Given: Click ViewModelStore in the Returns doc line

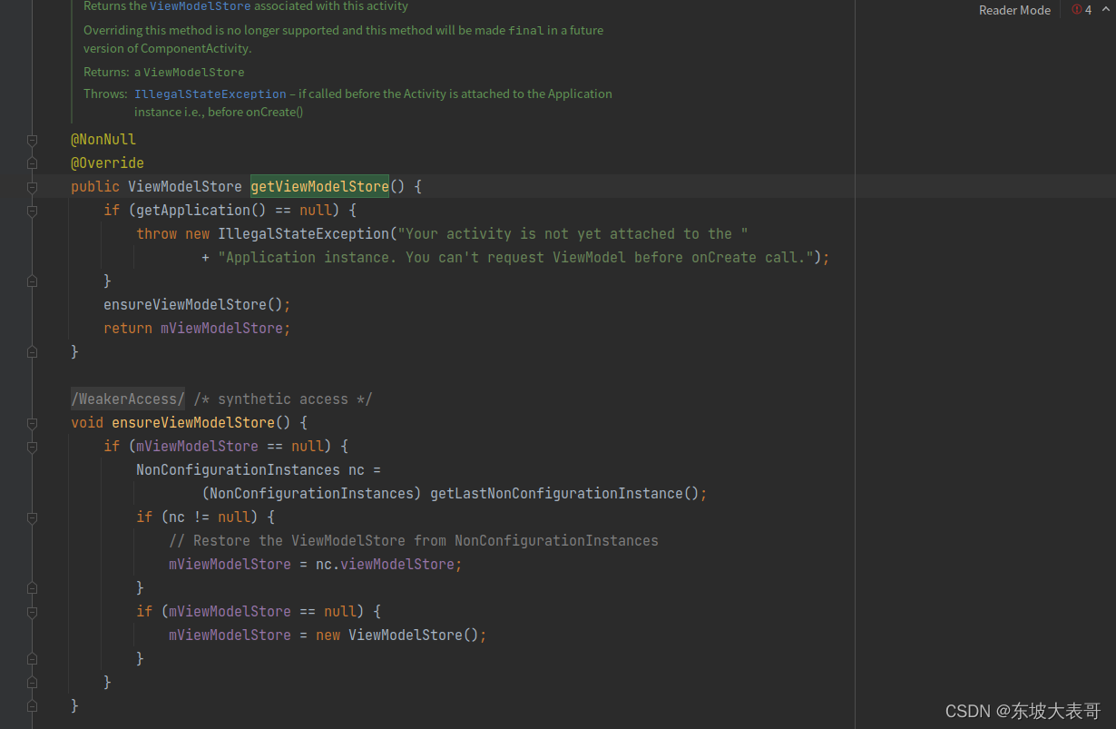Looking at the screenshot, I should pyautogui.click(x=194, y=72).
